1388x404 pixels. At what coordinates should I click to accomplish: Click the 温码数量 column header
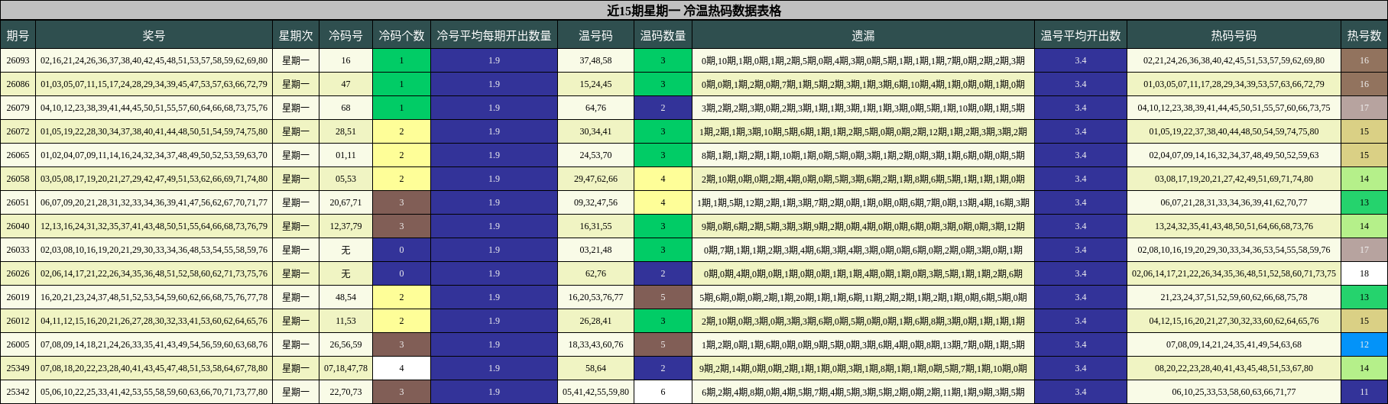pyautogui.click(x=663, y=35)
